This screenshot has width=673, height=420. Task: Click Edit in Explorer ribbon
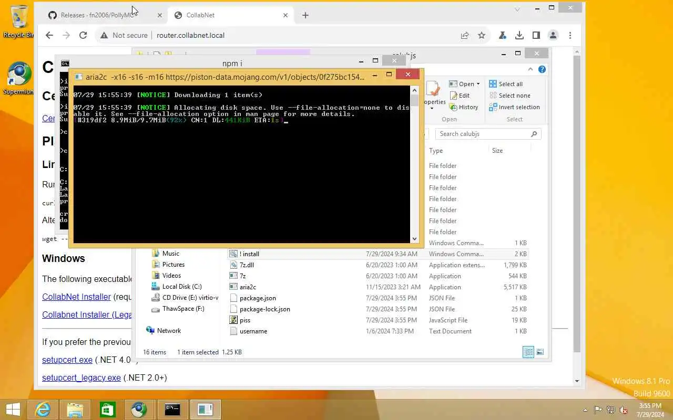click(459, 96)
